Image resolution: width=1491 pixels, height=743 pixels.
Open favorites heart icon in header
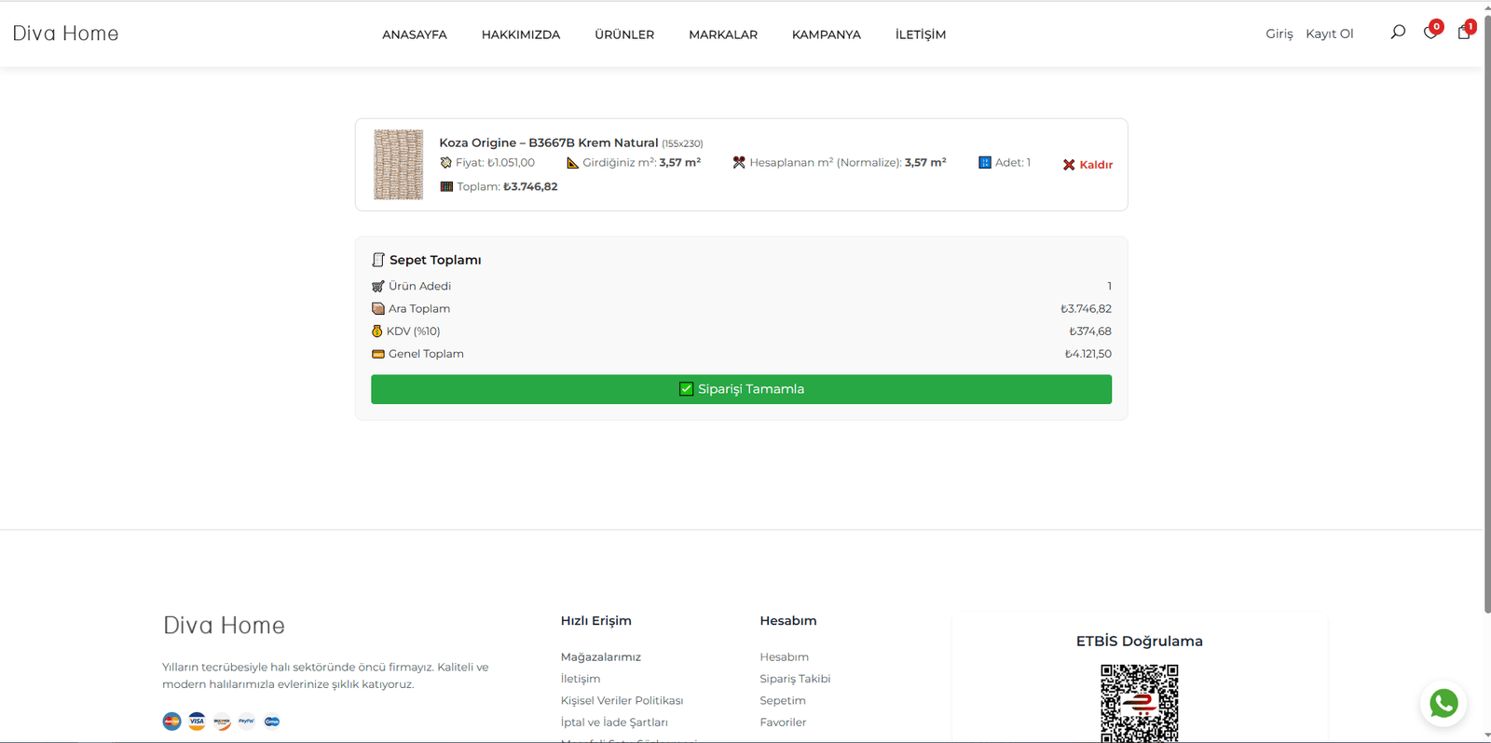(1430, 33)
